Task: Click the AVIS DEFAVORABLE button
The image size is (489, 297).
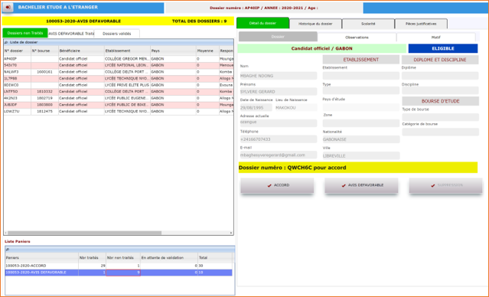Action: pyautogui.click(x=361, y=185)
